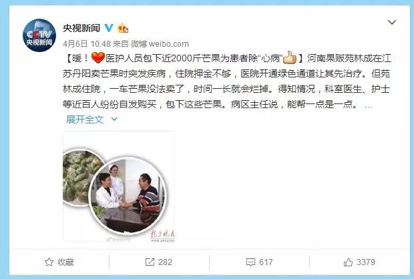Click the star favorite icon
The height and width of the screenshot is (279, 414).
49,262
